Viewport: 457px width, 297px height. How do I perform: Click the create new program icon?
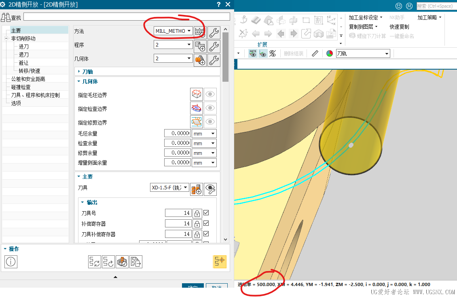pos(200,46)
